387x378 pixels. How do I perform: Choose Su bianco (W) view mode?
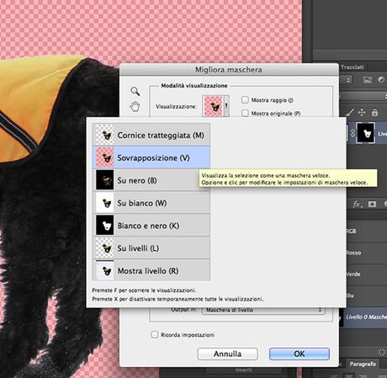(x=151, y=203)
